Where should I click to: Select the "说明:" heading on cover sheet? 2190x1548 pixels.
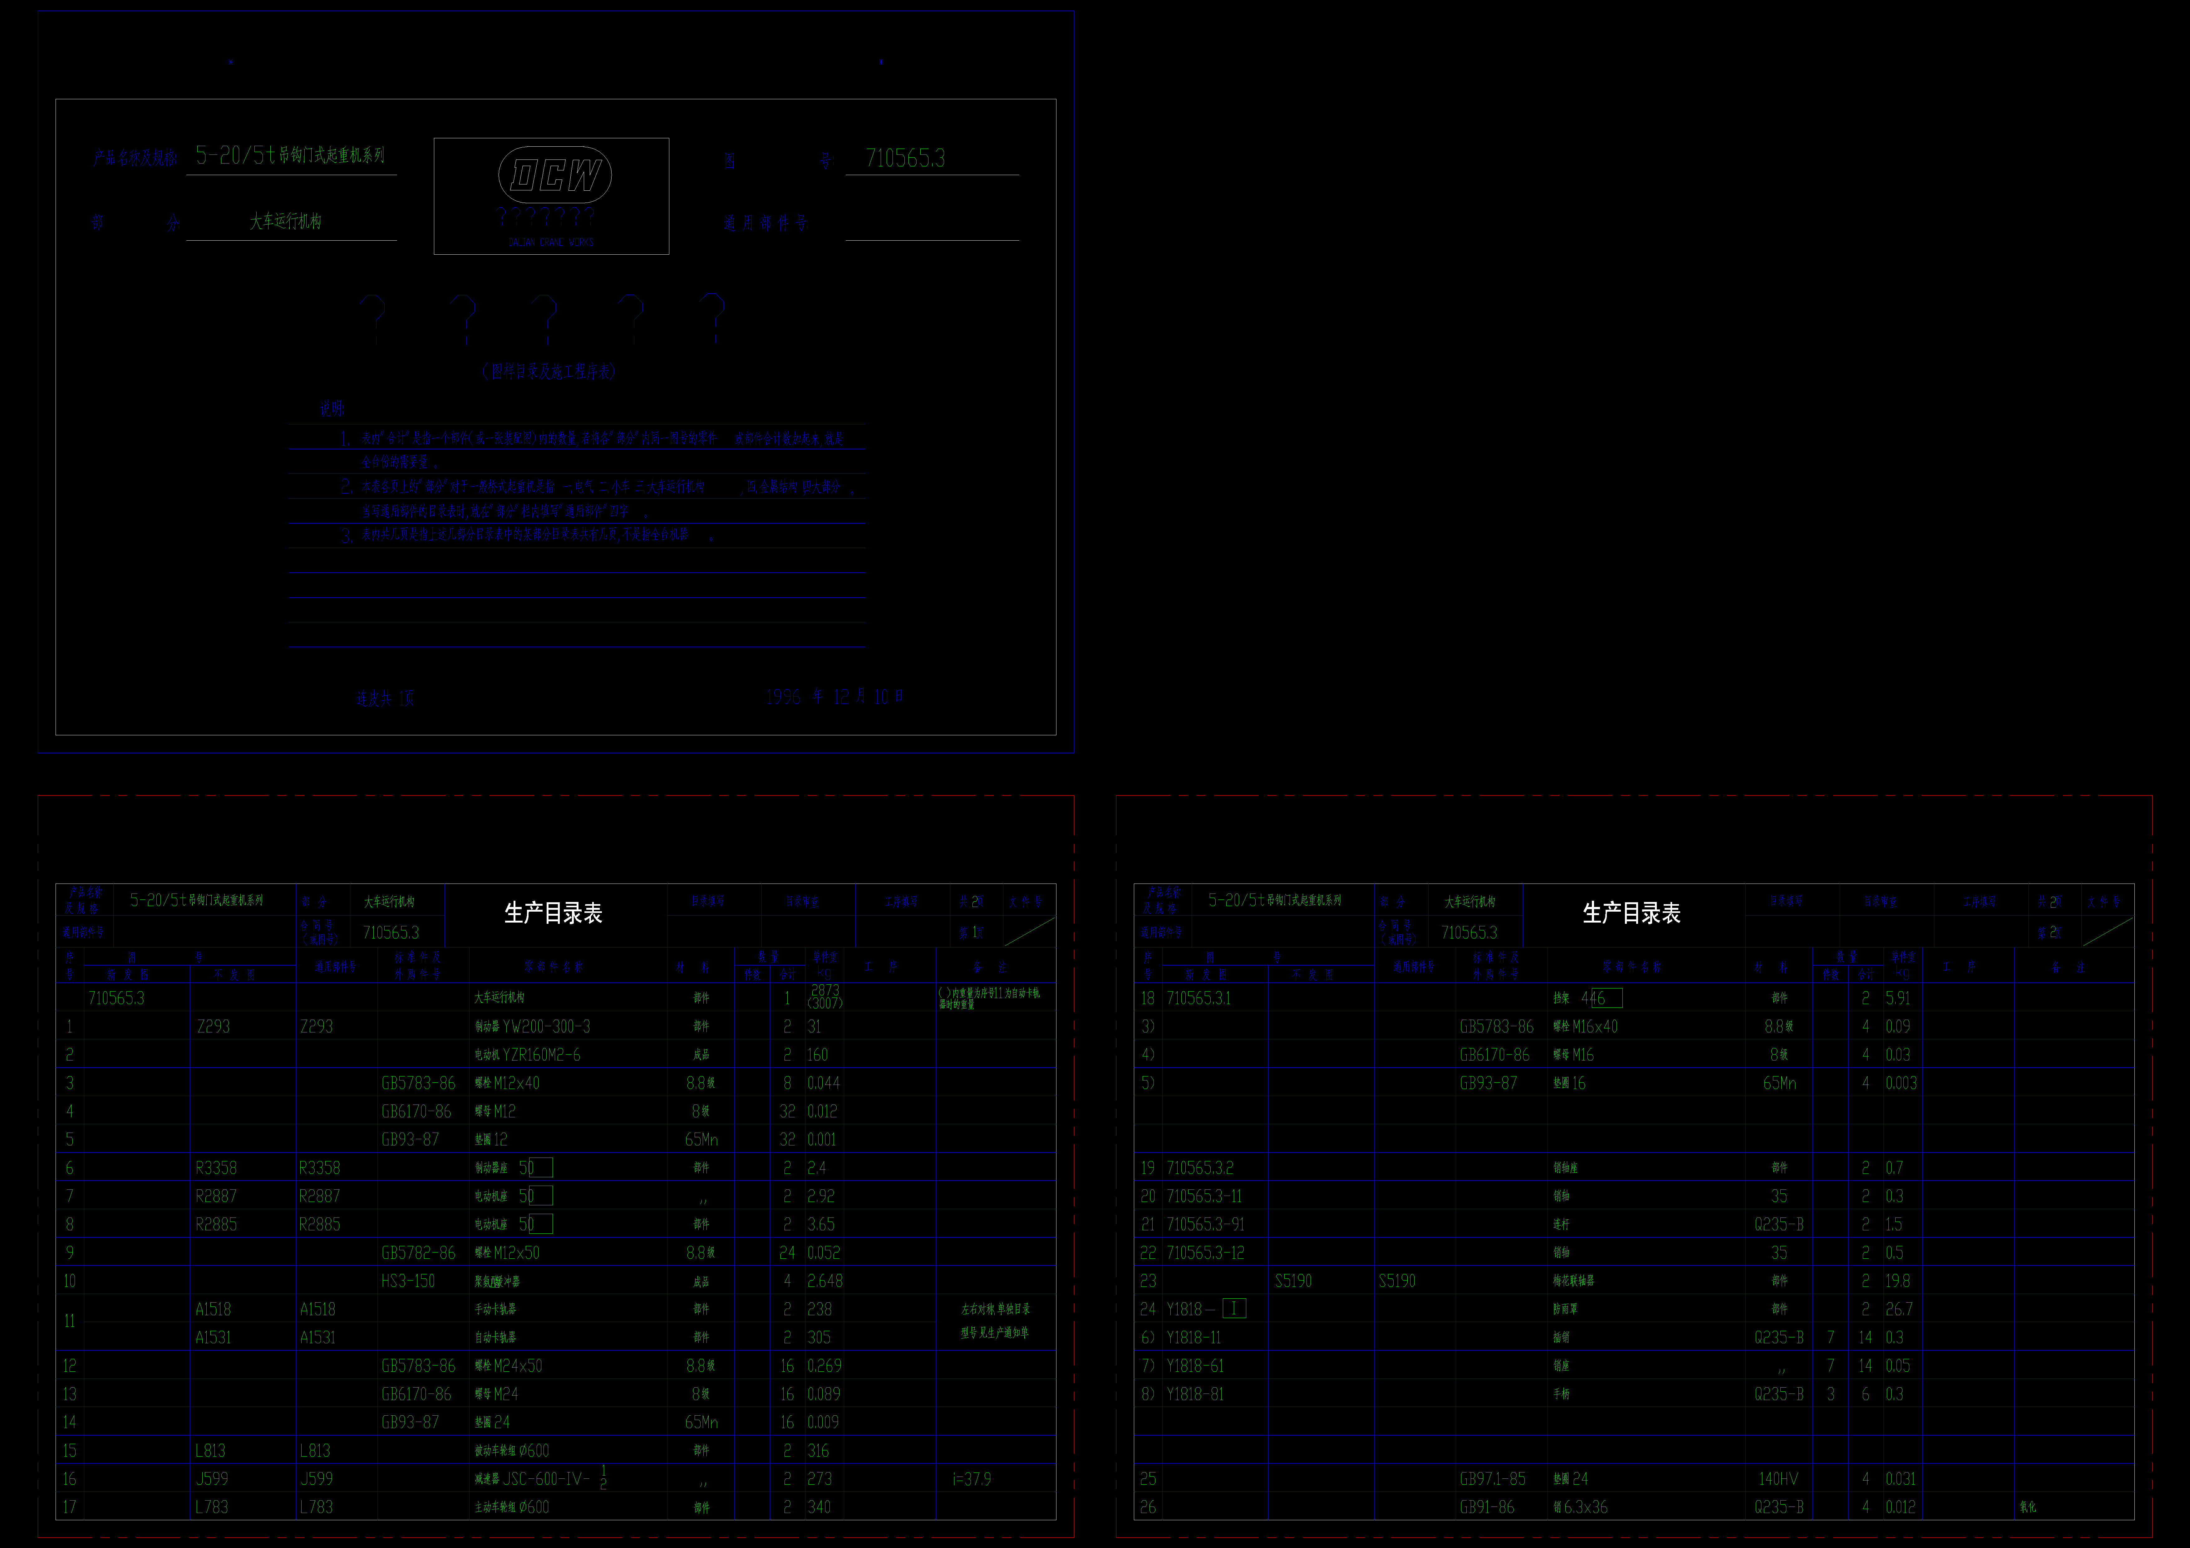[332, 408]
